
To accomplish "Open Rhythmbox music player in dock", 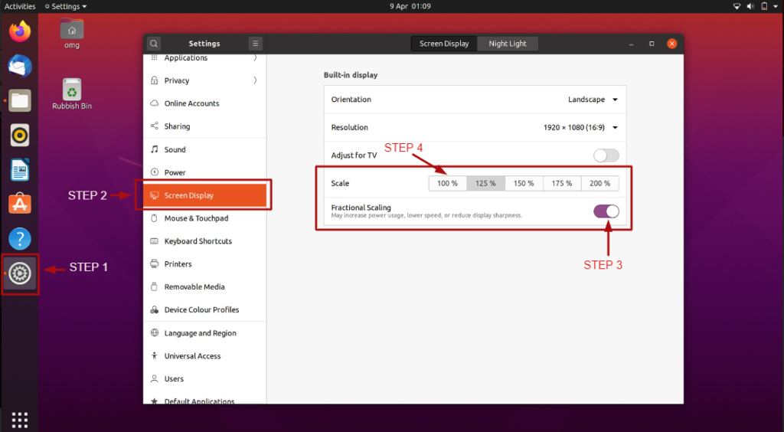I will (20, 135).
